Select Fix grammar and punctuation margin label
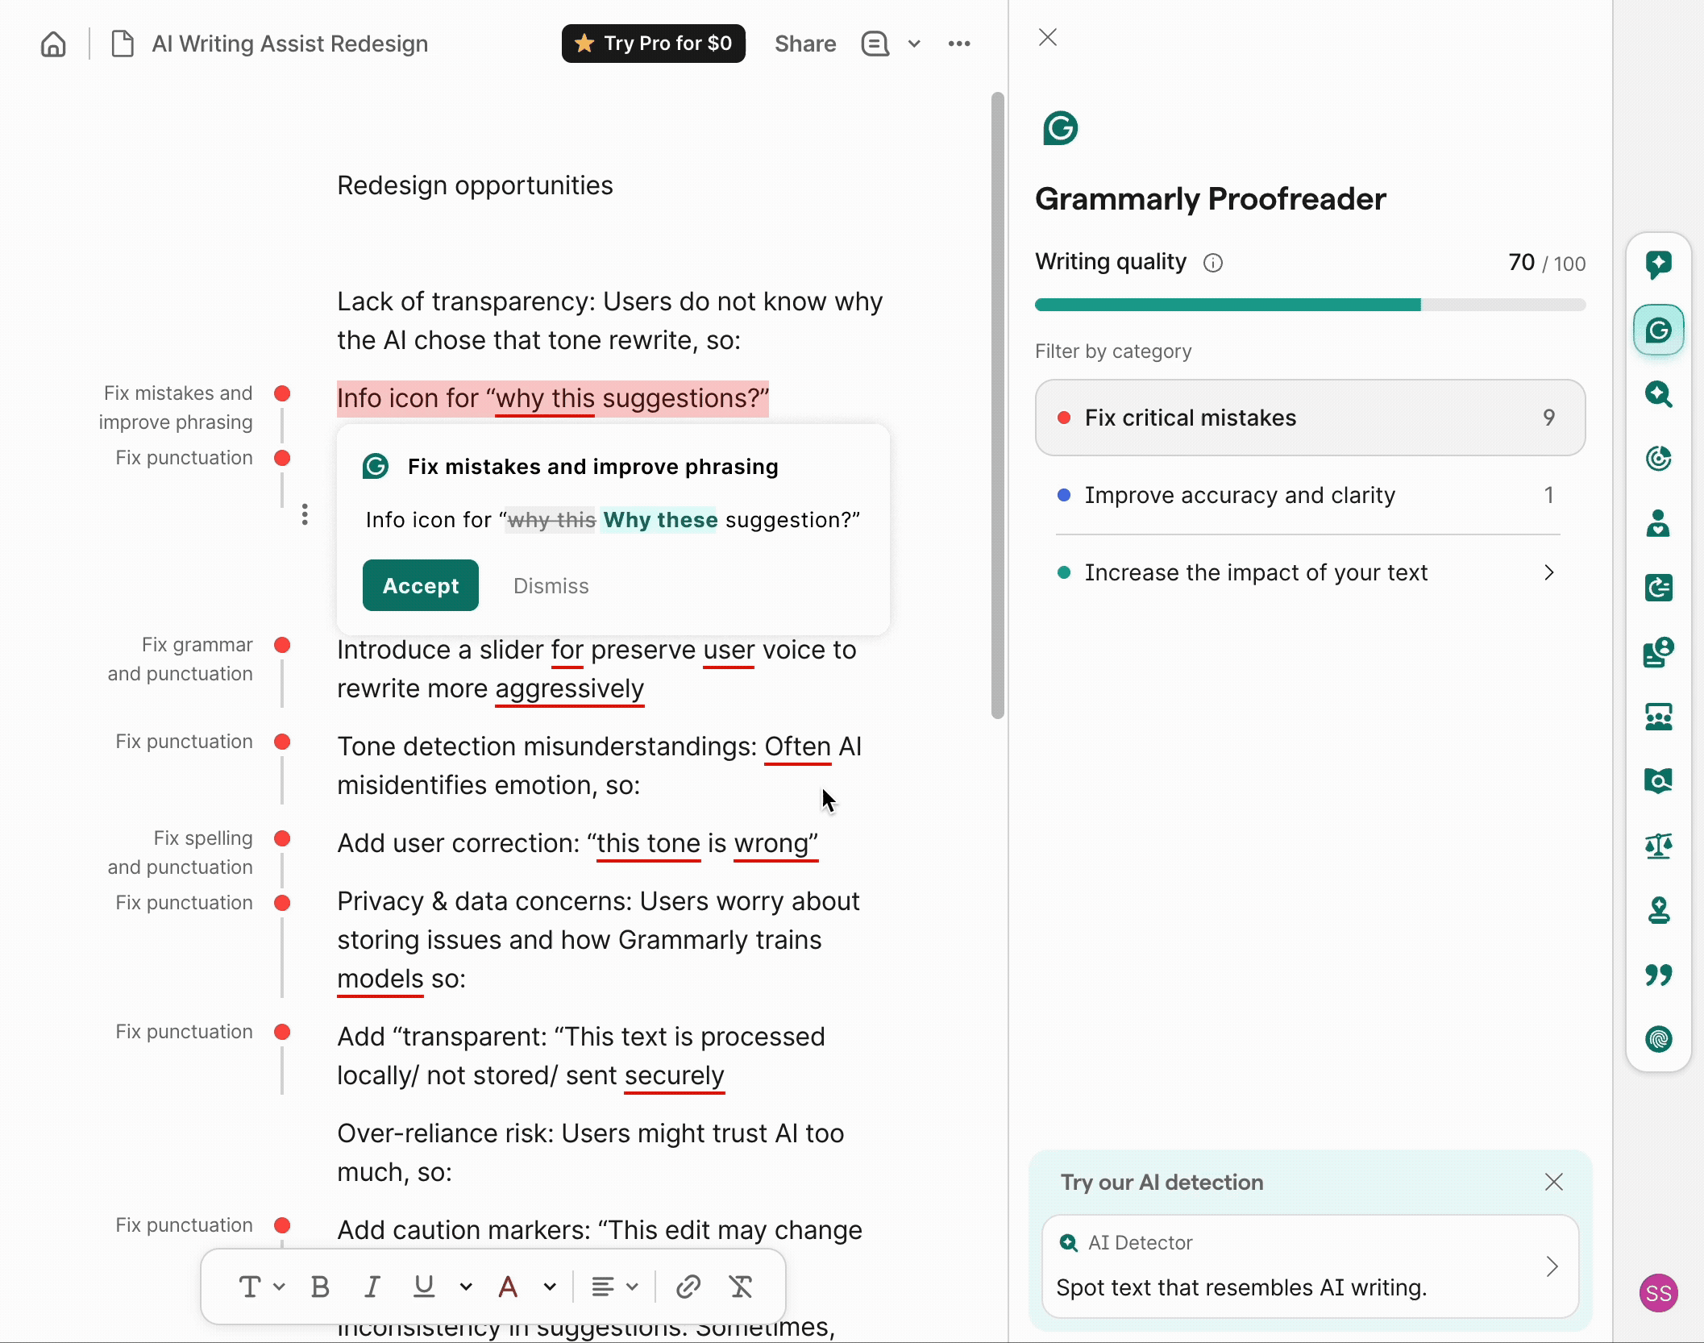The image size is (1704, 1343). pos(180,659)
